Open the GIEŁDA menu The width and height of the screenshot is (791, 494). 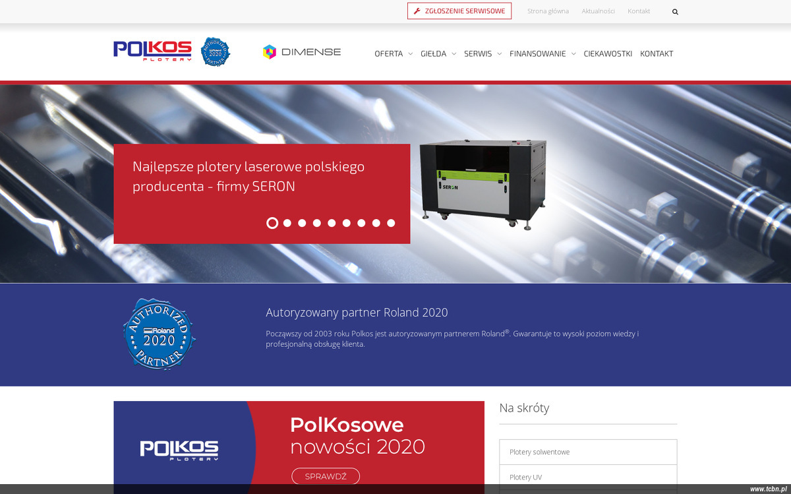tap(433, 54)
